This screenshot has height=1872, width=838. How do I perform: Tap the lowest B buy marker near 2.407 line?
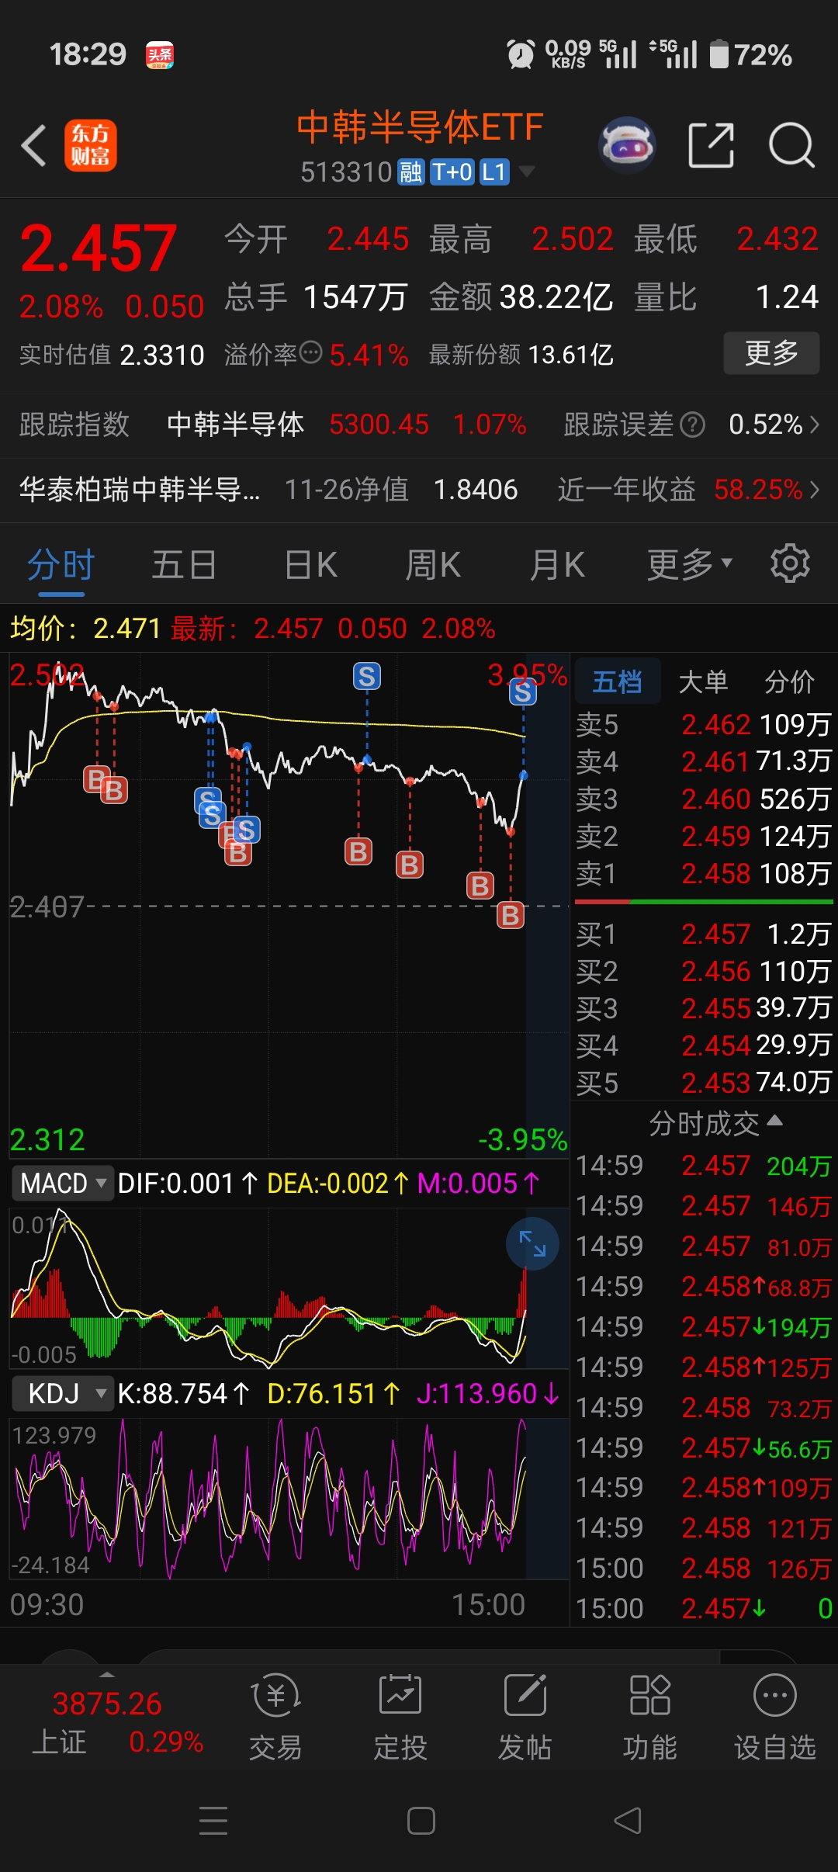pyautogui.click(x=510, y=916)
